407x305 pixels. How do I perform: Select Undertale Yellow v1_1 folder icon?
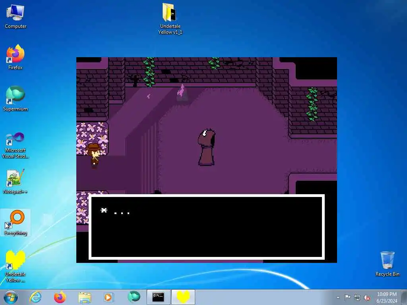tap(170, 19)
